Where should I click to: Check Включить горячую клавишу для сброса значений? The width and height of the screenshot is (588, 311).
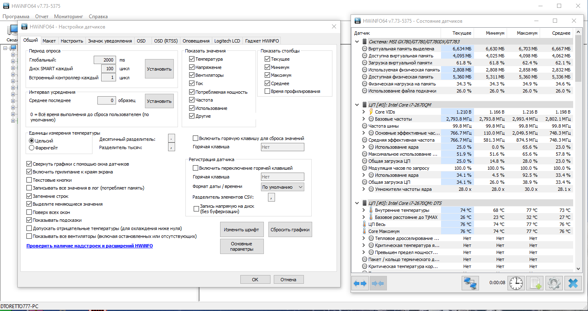click(x=196, y=138)
